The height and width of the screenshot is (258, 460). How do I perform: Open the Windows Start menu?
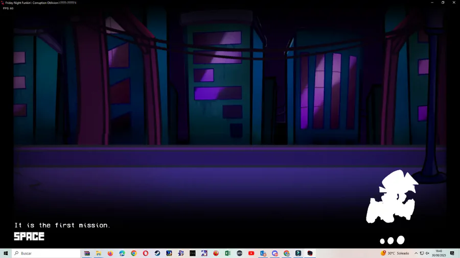(x=6, y=253)
